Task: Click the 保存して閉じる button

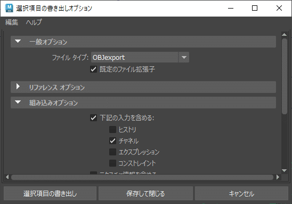Action: 145,193
